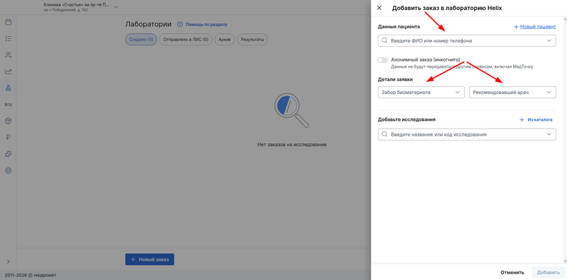Open the analytics chart icon in sidebar
Image resolution: width=567 pixels, height=280 pixels.
click(8, 71)
